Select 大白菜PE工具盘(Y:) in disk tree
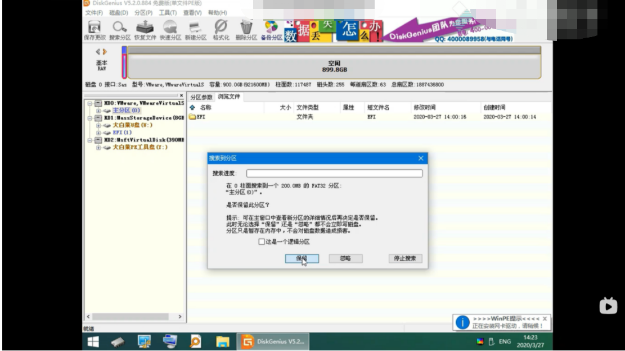This screenshot has width=625, height=351. click(140, 147)
